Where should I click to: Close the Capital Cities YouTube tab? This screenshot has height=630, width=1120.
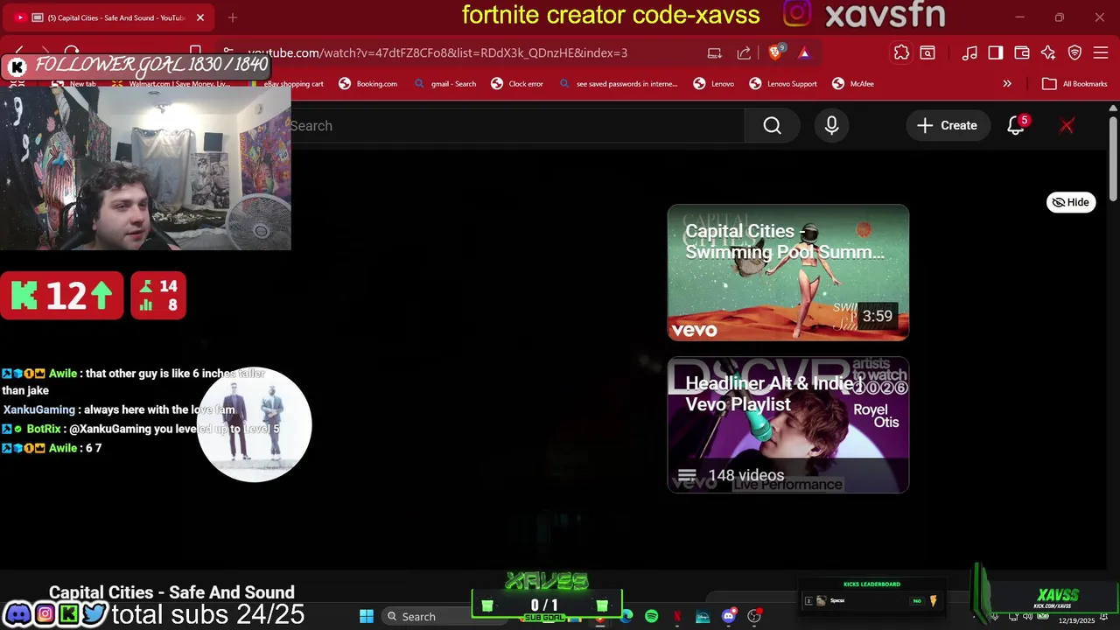tap(200, 17)
